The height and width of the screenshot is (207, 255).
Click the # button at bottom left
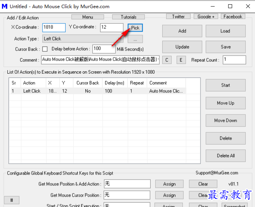coord(12,200)
